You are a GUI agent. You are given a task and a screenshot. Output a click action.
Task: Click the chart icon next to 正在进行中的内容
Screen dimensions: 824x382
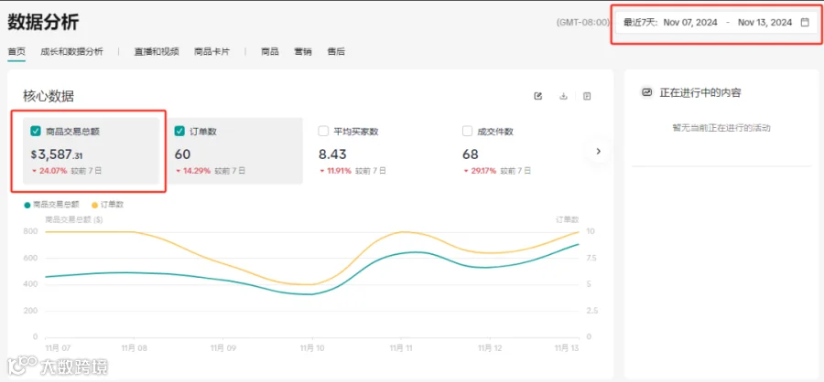[647, 93]
